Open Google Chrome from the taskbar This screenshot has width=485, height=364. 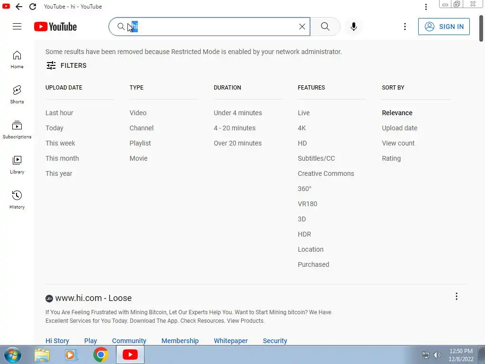[100, 355]
